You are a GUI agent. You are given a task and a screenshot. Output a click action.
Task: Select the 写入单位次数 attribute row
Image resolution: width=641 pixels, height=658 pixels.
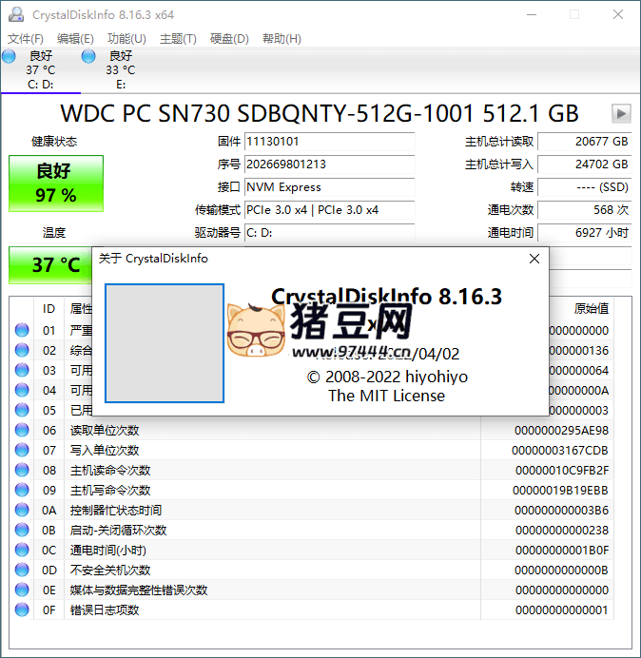click(x=105, y=451)
